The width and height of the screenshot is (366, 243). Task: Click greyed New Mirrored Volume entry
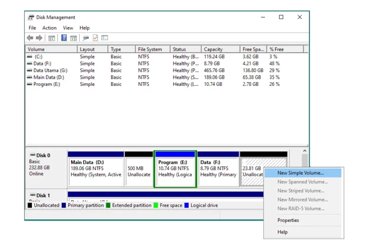[x=303, y=200]
